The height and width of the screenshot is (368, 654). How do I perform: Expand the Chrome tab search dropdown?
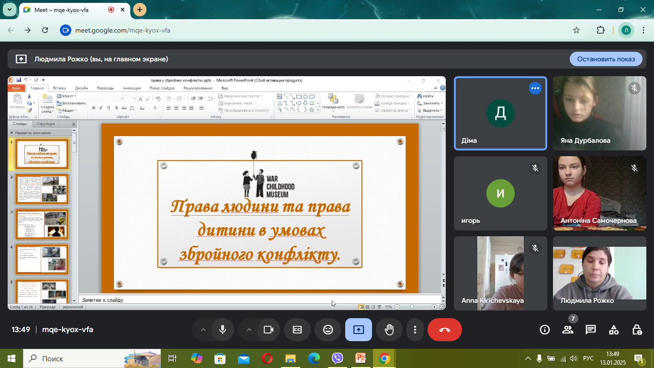pyautogui.click(x=9, y=10)
